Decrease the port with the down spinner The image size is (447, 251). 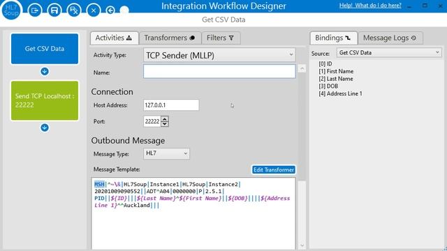(x=165, y=124)
